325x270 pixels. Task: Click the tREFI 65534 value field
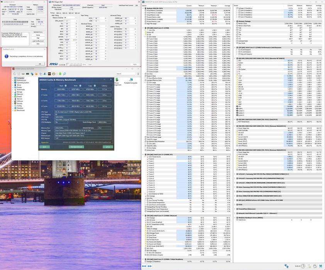pyautogui.click(x=67, y=40)
